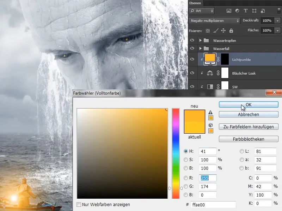This screenshot has width=282, height=211.
Task: Click clipping arrow on Lichtpunkte layer
Action: (x=202, y=59)
